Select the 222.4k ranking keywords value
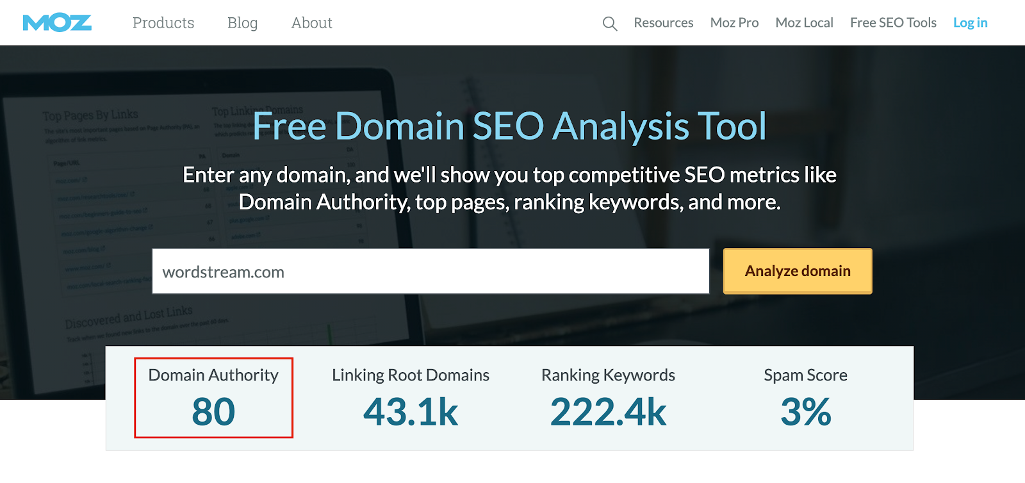Image resolution: width=1025 pixels, height=483 pixels. pos(608,412)
